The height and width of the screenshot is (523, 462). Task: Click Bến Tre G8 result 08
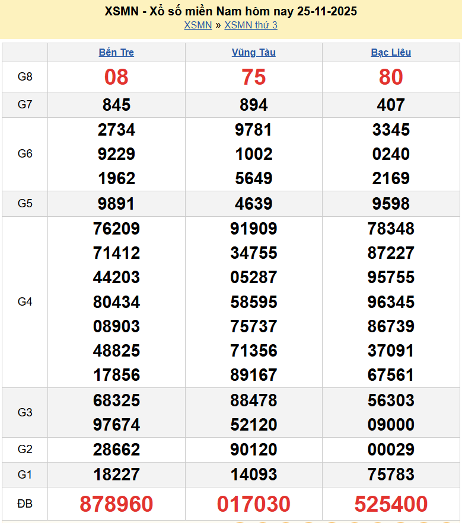pos(116,77)
